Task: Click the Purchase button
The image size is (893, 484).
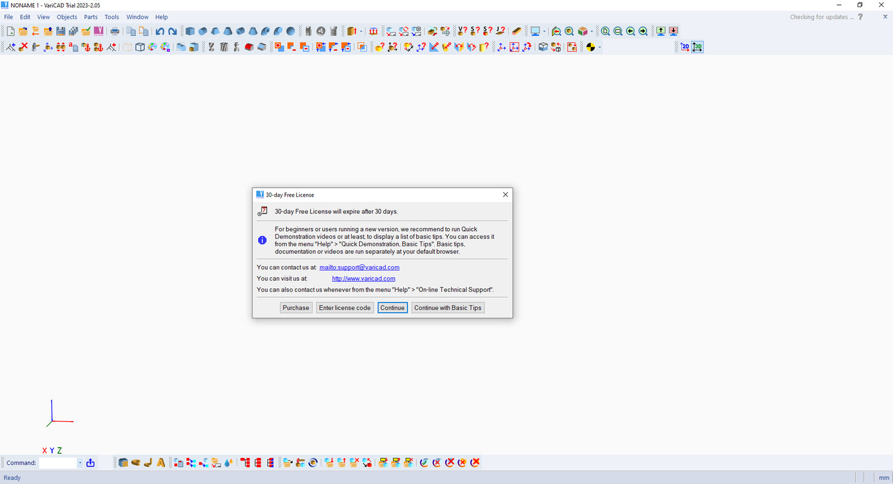Action: 296,308
